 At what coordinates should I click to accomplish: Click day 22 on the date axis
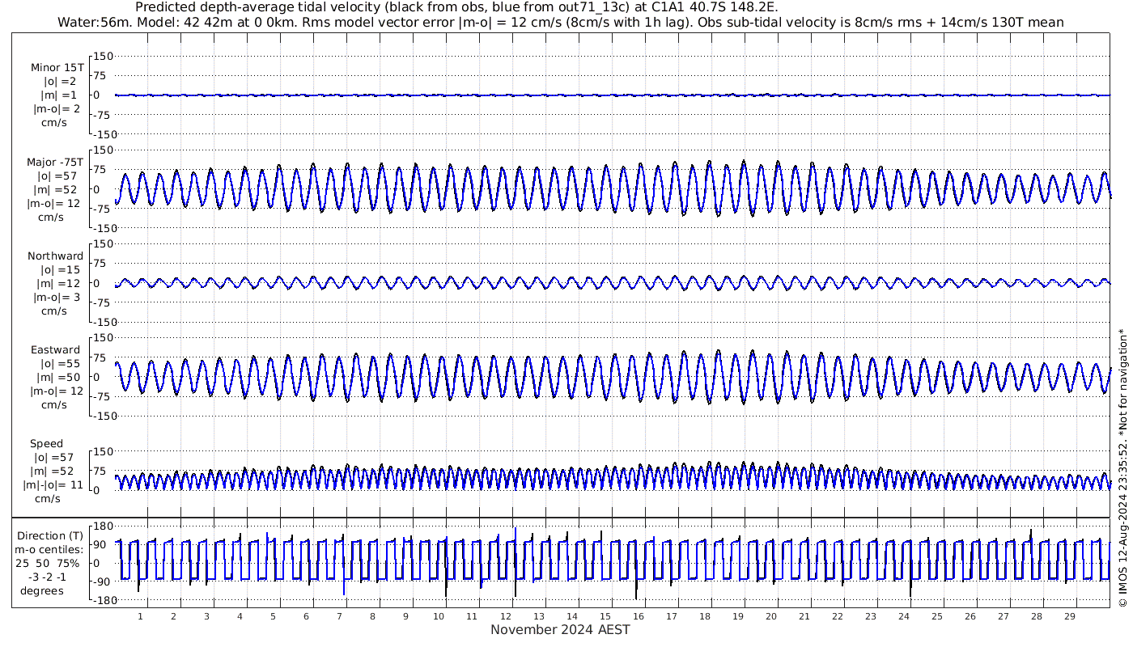(x=837, y=616)
